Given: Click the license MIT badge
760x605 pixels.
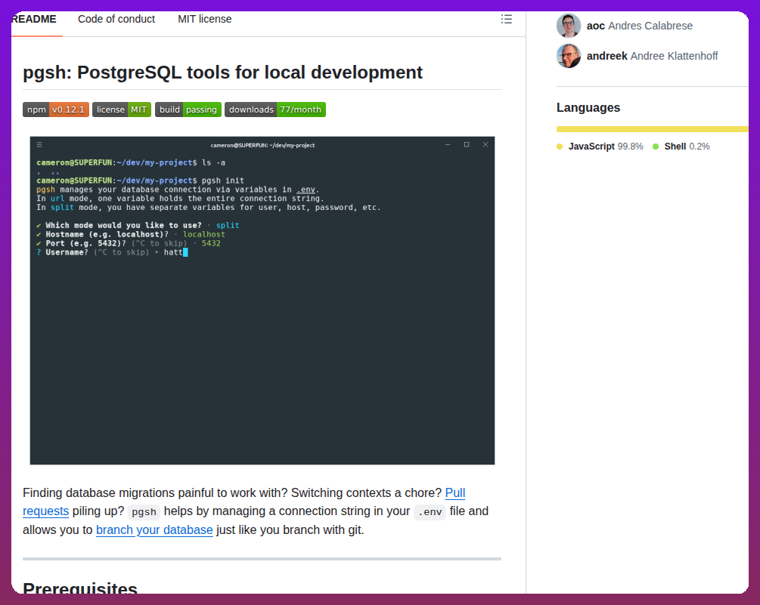Looking at the screenshot, I should [x=122, y=110].
